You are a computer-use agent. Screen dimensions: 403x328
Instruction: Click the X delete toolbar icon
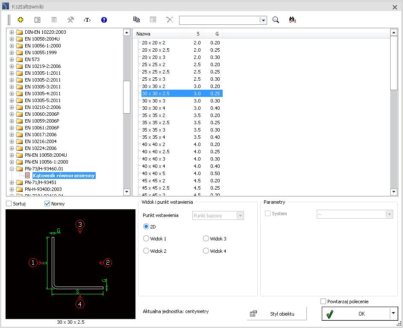(x=170, y=20)
